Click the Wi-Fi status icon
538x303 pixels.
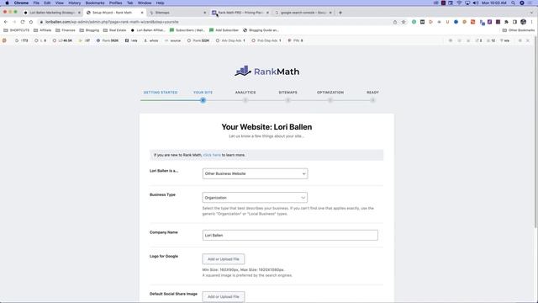click(x=459, y=3)
